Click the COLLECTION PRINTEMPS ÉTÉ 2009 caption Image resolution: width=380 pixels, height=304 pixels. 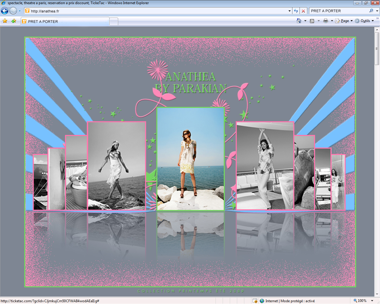(x=191, y=291)
